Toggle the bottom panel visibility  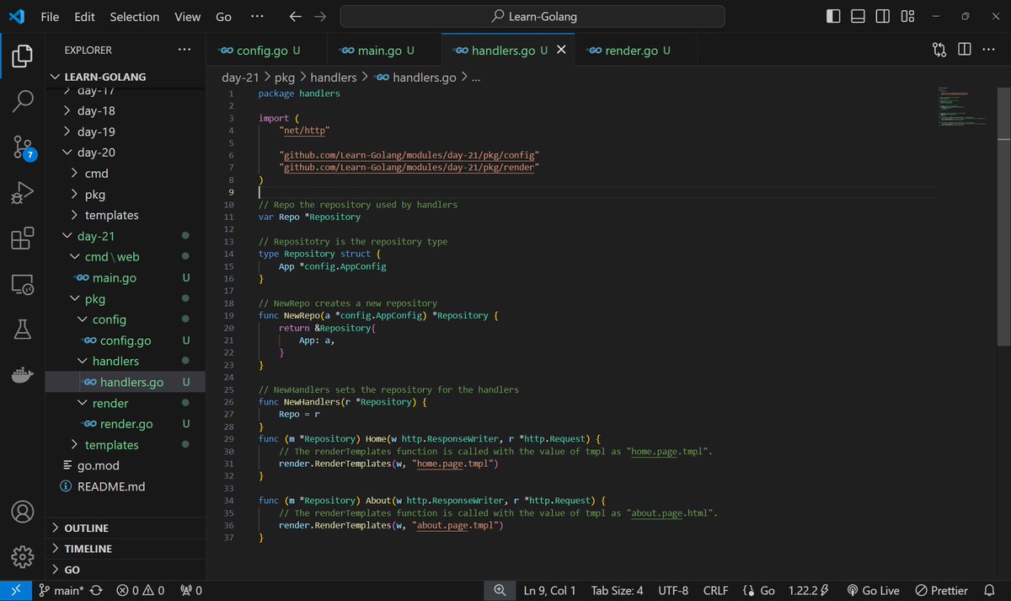pos(858,16)
